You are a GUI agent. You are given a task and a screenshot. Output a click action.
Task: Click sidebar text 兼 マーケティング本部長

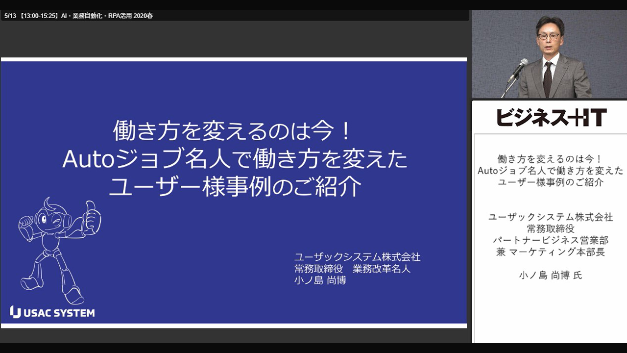[551, 252]
